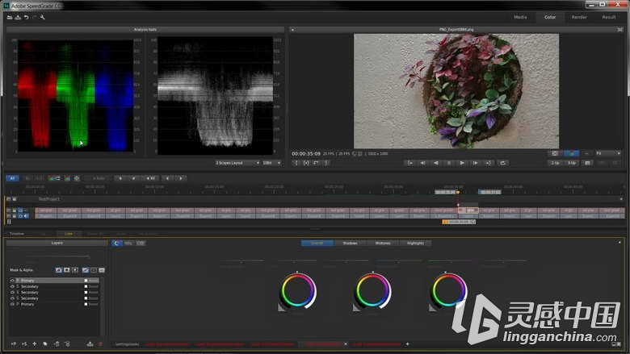Select the Shadows tonal range button
This screenshot has height=354, width=630.
(350, 244)
